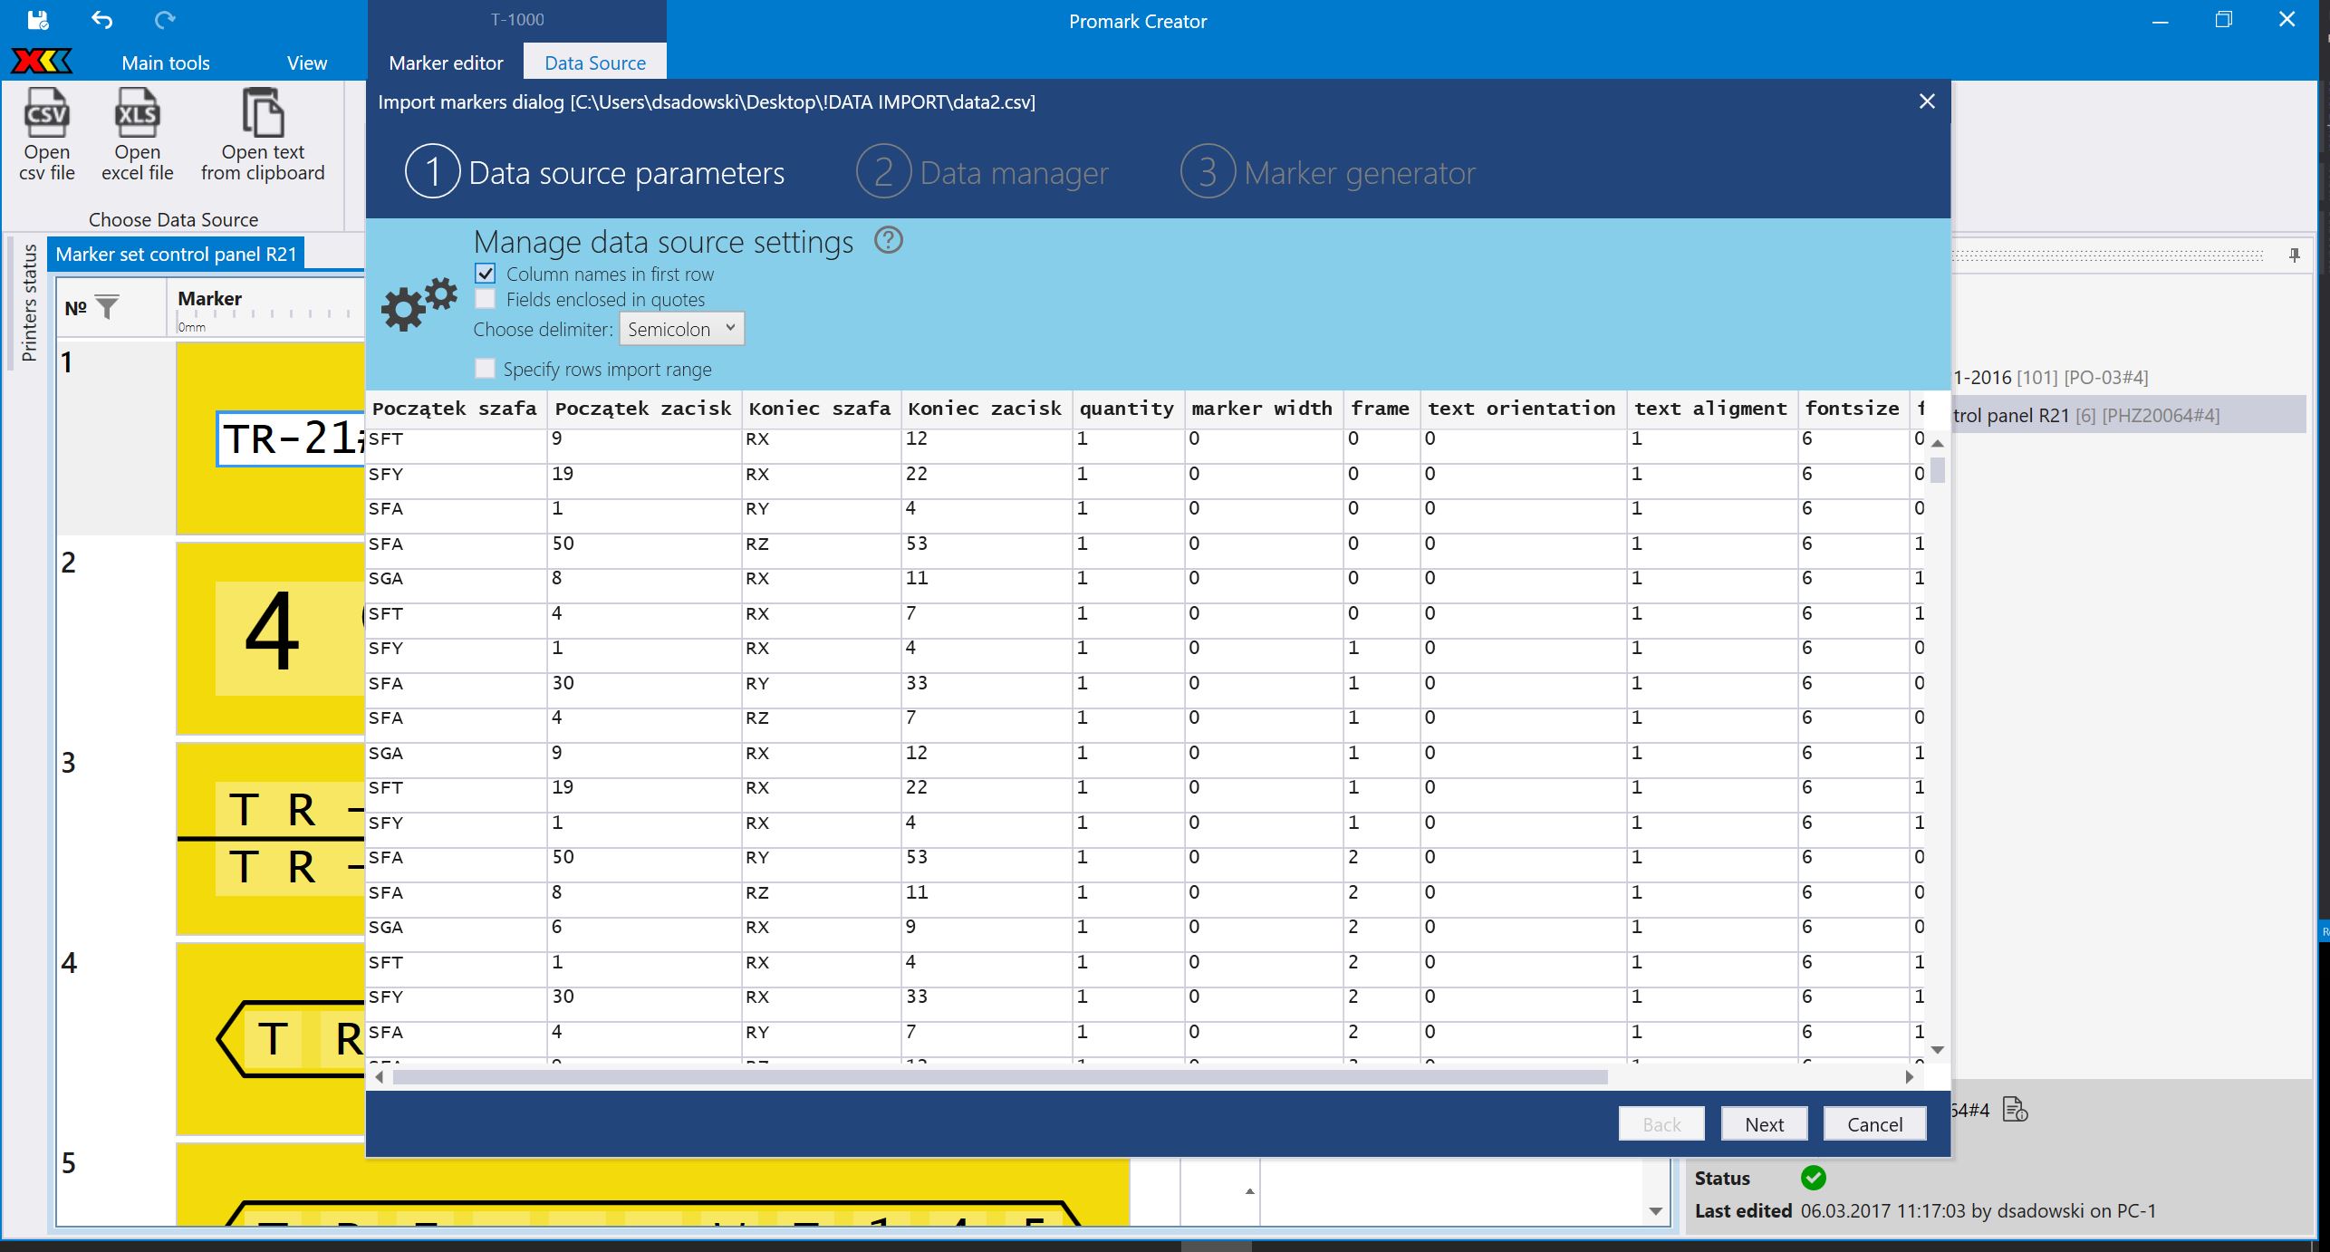
Task: Select Marker set control panel R21 tab
Action: click(177, 254)
